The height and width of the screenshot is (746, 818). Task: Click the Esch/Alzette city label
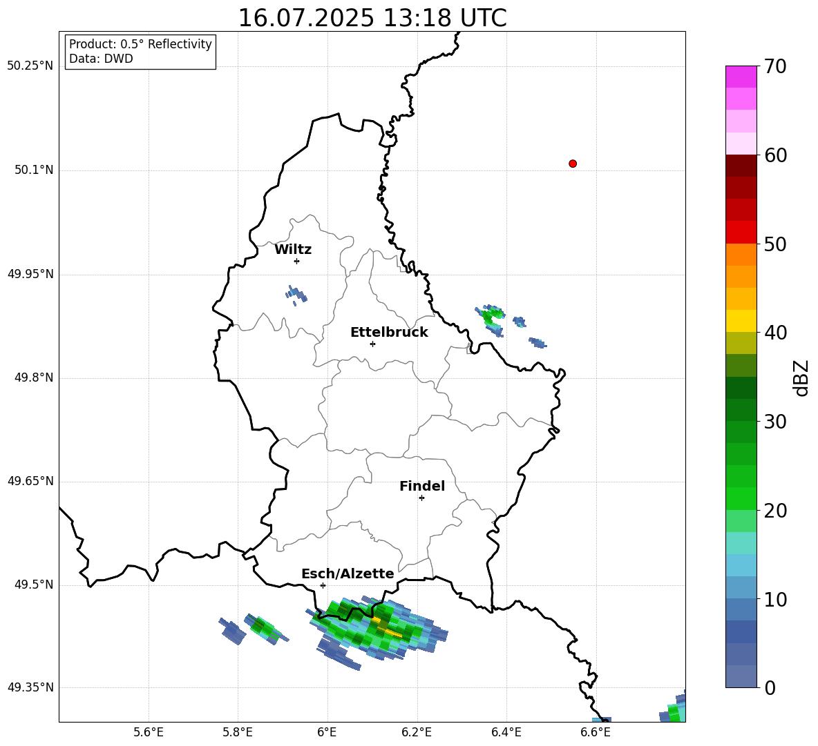[348, 573]
